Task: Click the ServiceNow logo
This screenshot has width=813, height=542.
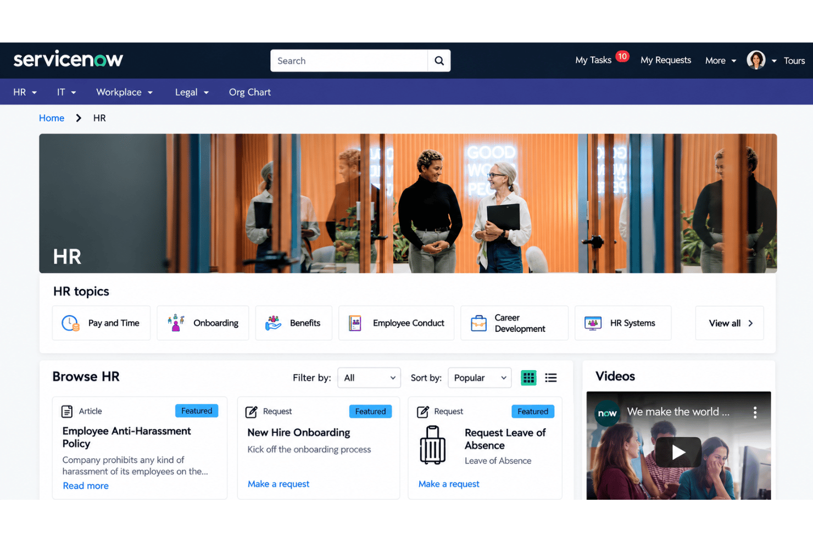Action: pyautogui.click(x=68, y=59)
